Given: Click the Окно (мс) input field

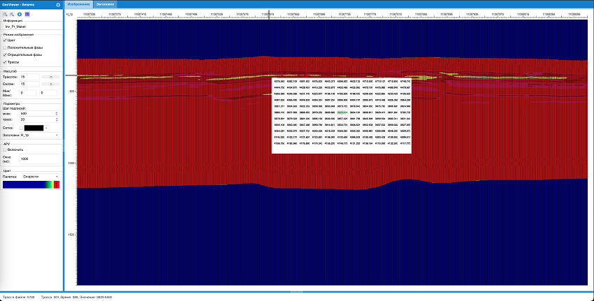Looking at the screenshot, I should [39, 159].
